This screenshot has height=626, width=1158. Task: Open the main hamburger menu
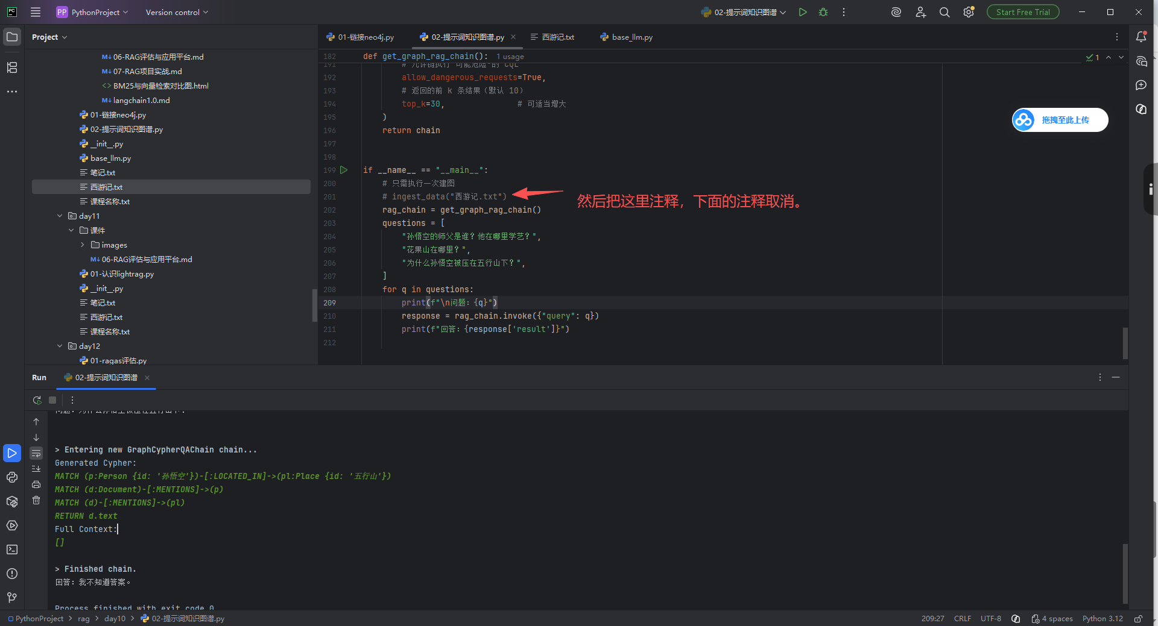coord(36,12)
